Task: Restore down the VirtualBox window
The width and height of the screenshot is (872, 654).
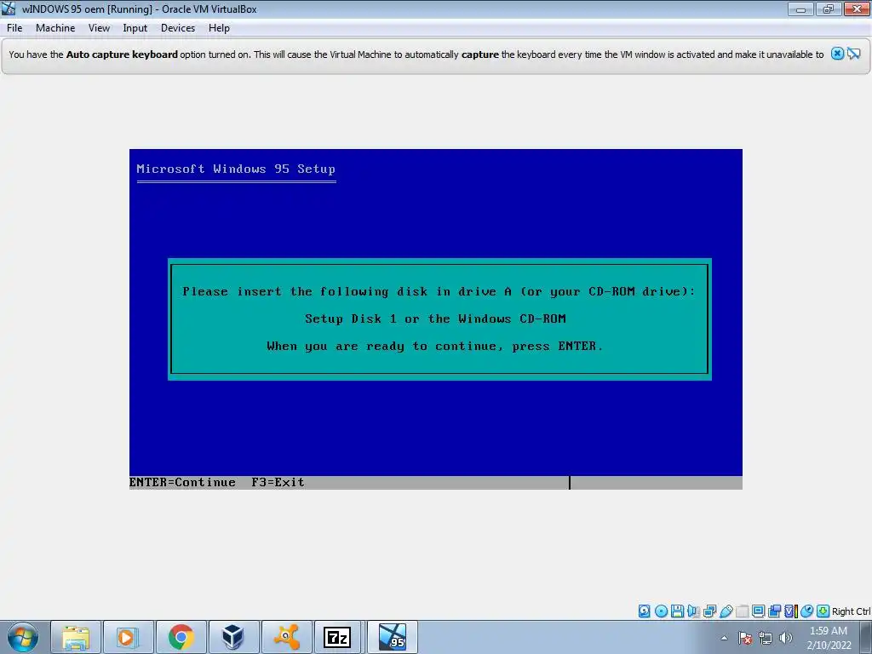Action: (829, 9)
